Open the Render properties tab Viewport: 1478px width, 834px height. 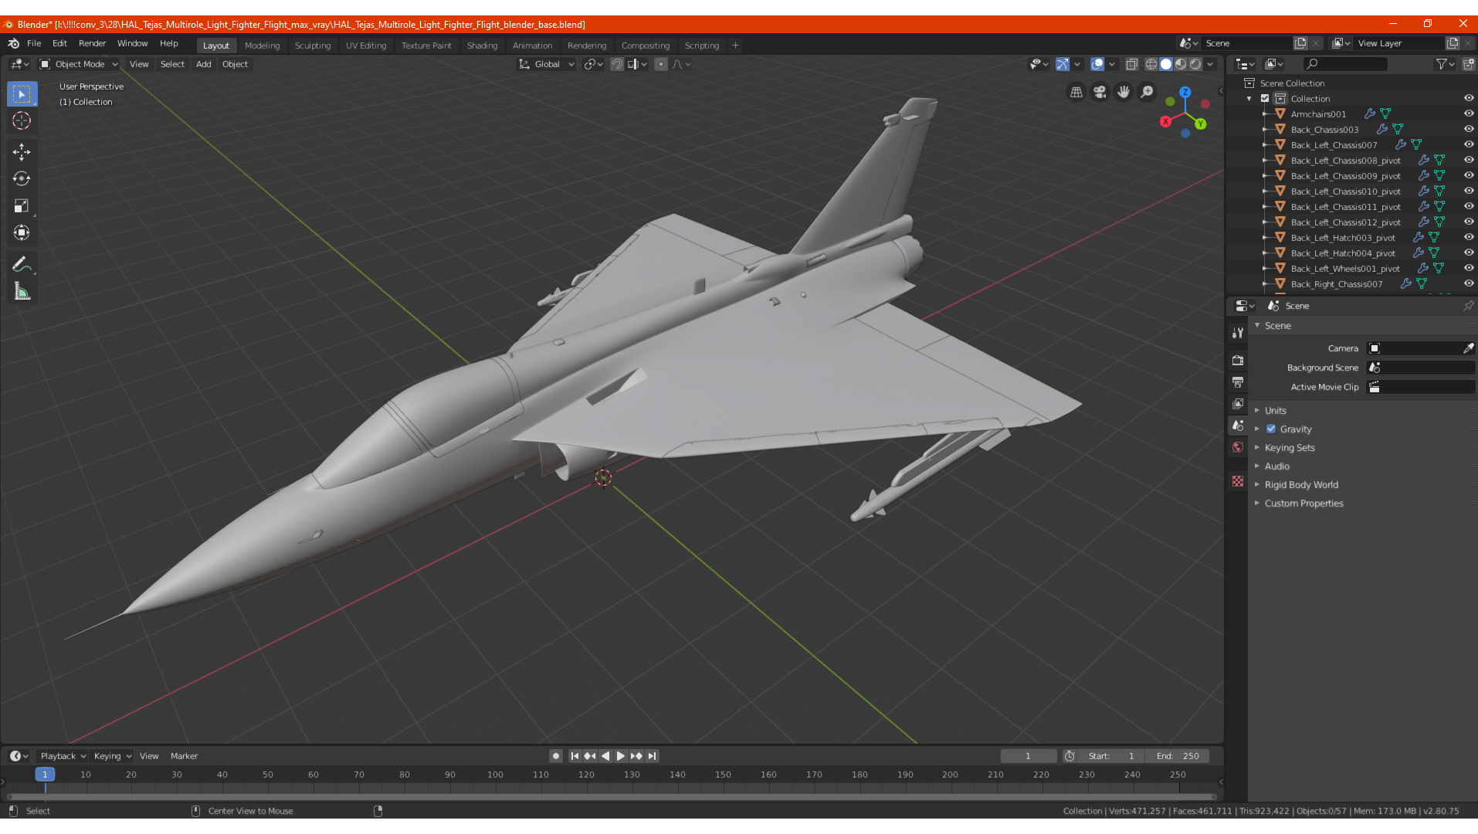pos(1238,361)
